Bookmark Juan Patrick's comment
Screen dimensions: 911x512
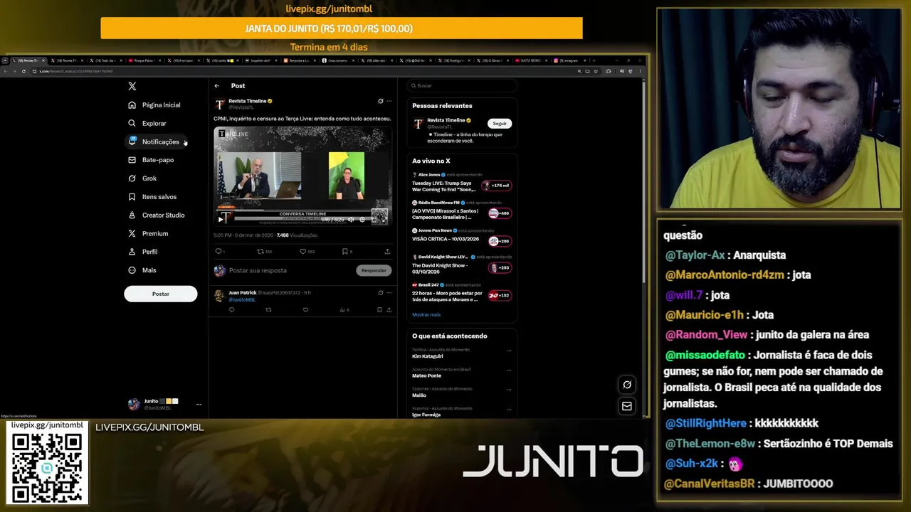coord(379,310)
